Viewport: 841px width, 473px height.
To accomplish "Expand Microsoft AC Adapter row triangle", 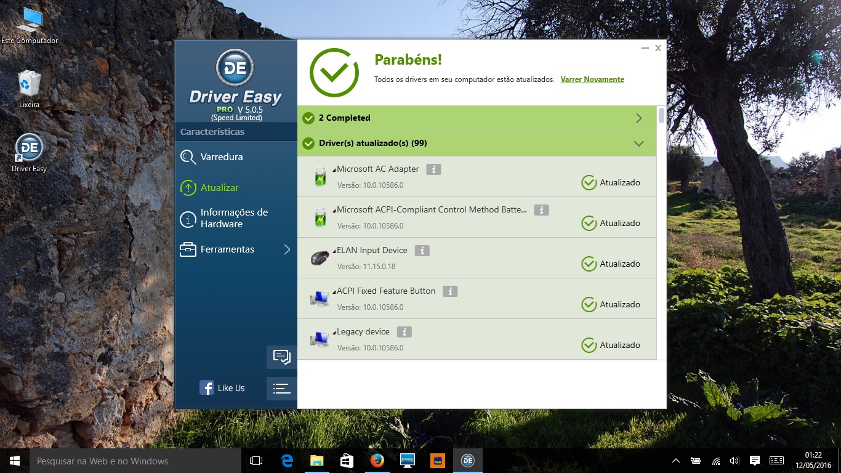I will (x=334, y=170).
